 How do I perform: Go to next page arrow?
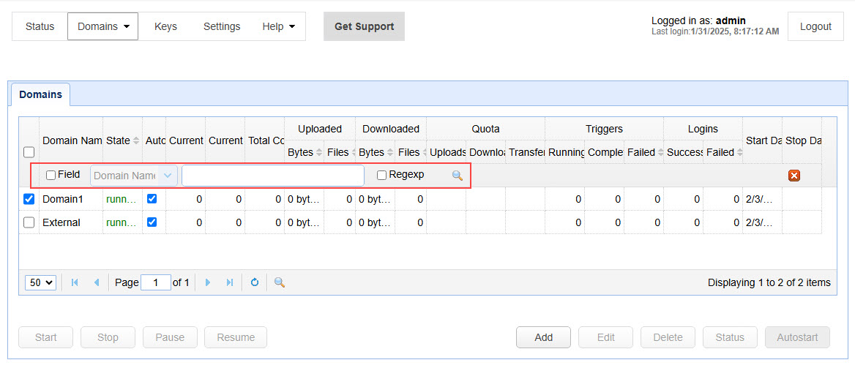click(208, 282)
